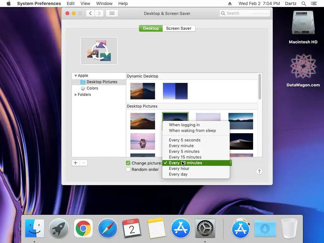Switch to the Desktop tab
This screenshot has height=243, width=324.
tap(151, 28)
